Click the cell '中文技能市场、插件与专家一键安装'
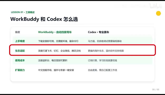 56,70
